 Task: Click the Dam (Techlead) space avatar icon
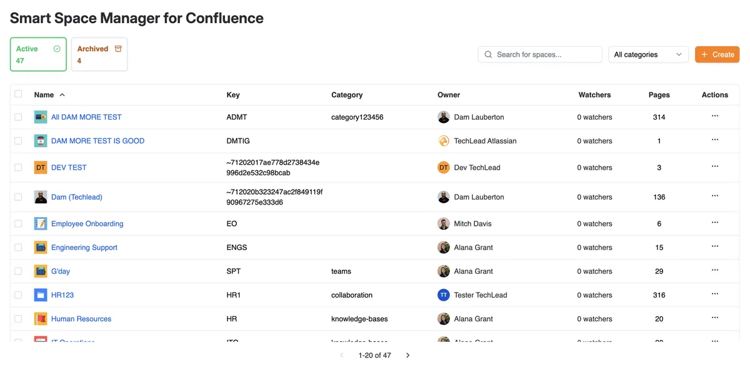coord(41,196)
